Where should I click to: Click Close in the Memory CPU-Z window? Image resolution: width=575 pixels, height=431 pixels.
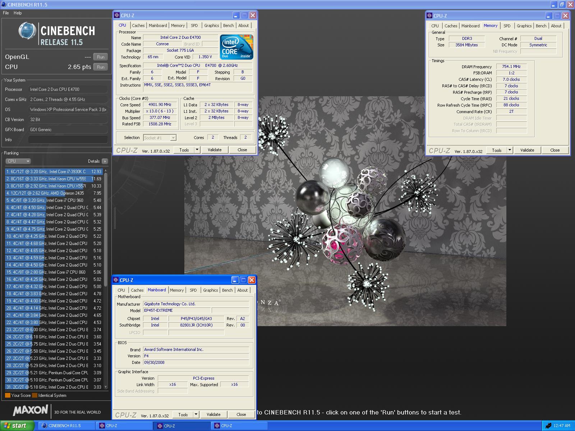(555, 150)
